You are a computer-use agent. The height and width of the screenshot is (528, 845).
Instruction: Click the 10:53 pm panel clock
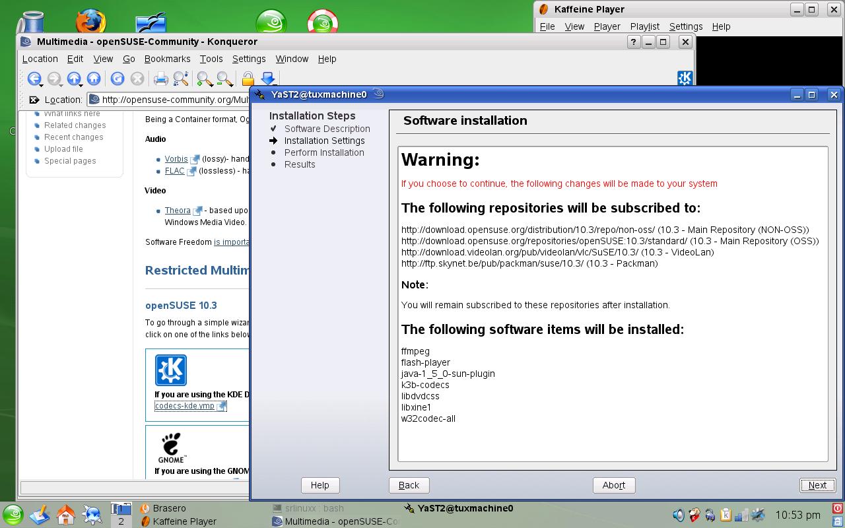pos(797,515)
